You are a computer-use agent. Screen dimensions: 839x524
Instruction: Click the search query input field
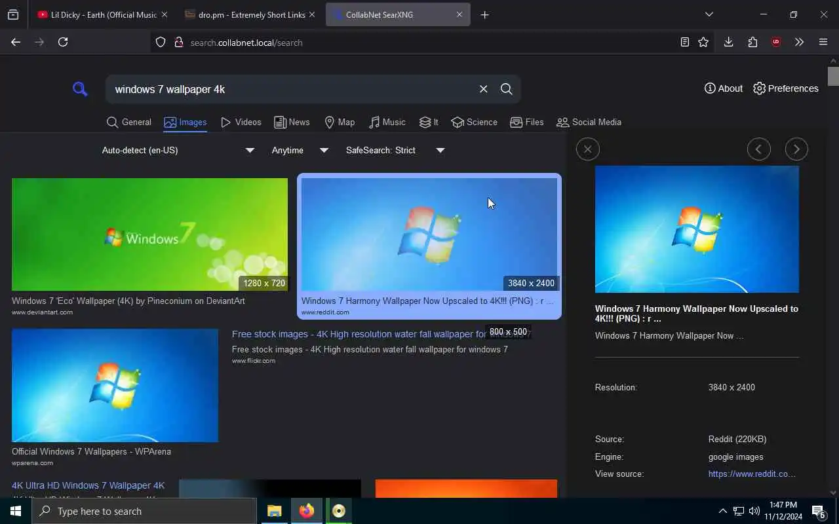point(292,89)
